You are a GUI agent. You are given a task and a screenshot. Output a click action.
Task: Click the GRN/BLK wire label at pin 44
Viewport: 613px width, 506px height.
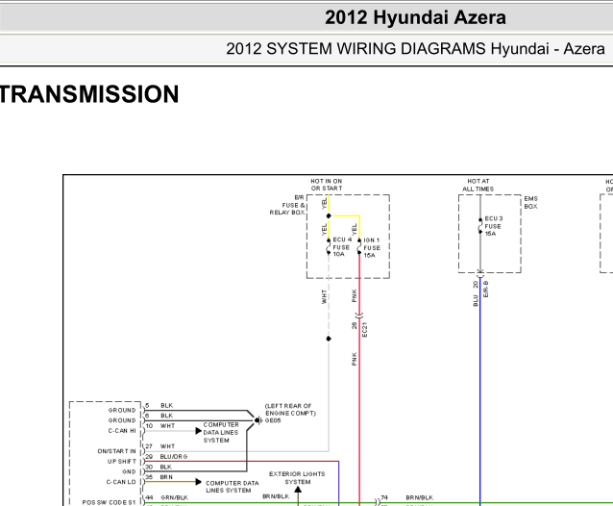tap(174, 497)
